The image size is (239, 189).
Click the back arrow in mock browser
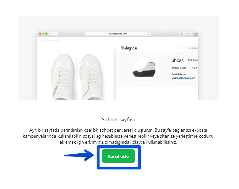52,34
